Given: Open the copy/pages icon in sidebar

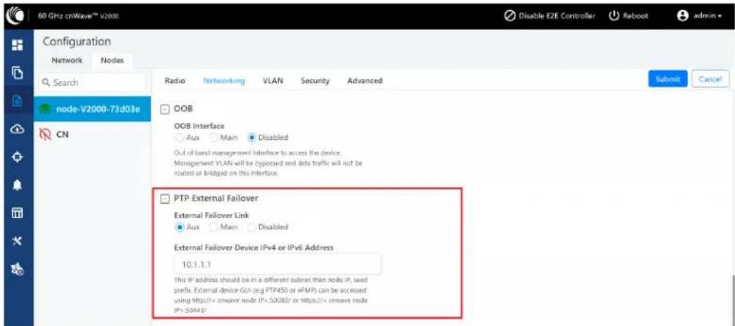Looking at the screenshot, I should click(x=18, y=73).
